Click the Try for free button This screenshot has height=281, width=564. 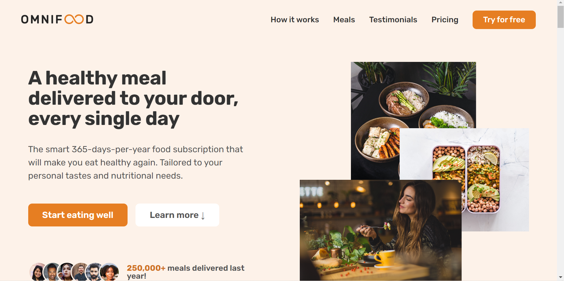(504, 20)
